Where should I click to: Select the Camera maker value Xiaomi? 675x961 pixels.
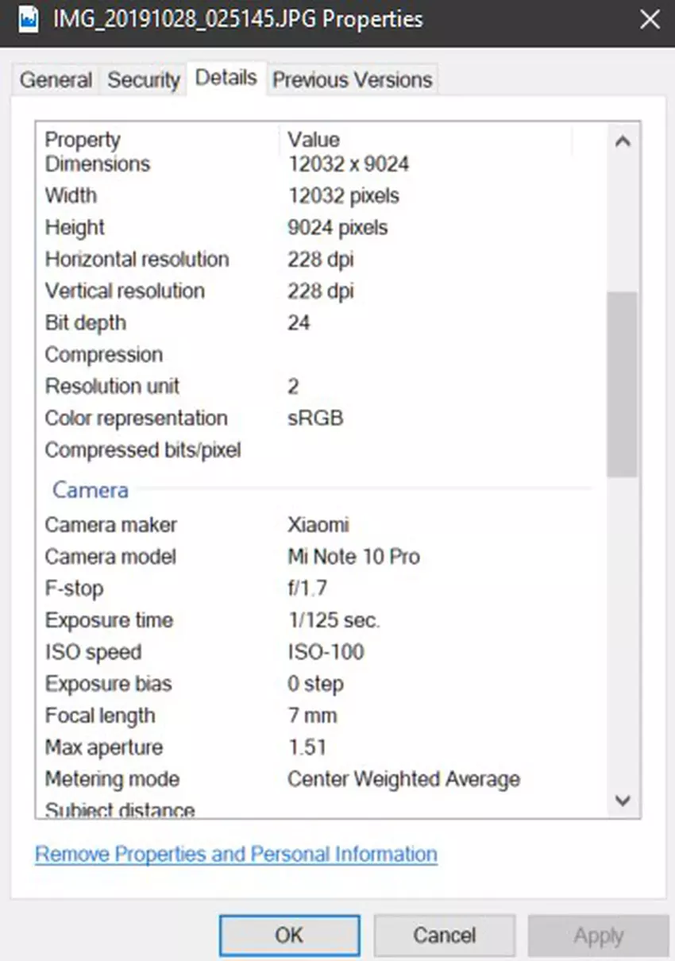[318, 525]
